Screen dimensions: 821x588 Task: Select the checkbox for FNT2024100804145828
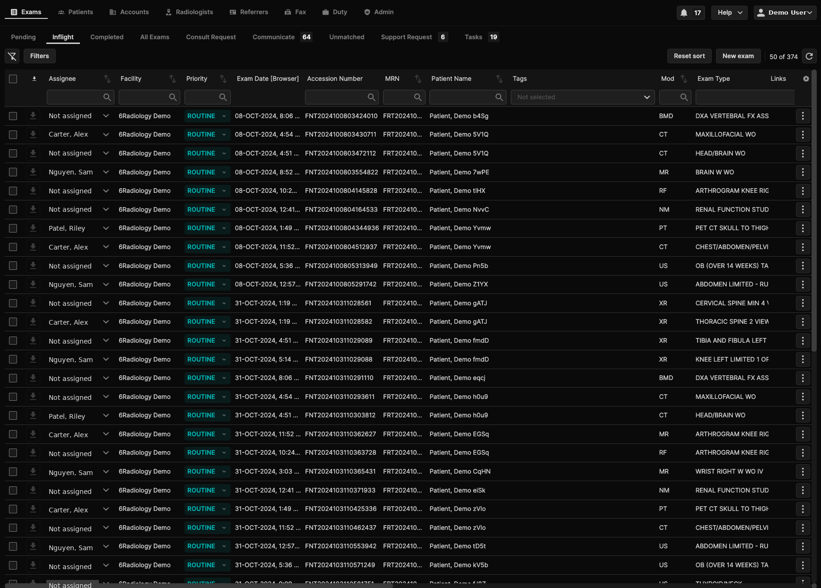[13, 191]
